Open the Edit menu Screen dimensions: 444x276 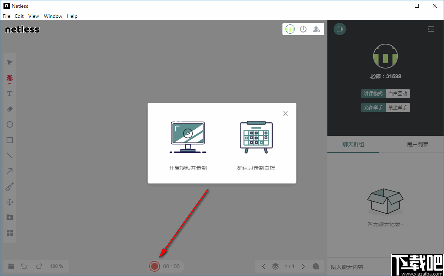tap(19, 16)
